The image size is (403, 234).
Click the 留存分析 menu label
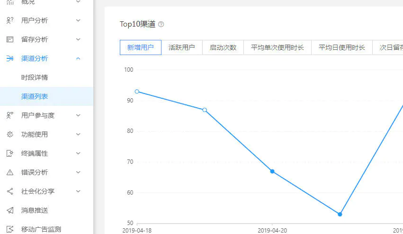[35, 39]
